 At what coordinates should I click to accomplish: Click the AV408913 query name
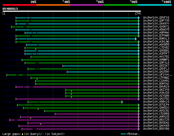point(10,9)
